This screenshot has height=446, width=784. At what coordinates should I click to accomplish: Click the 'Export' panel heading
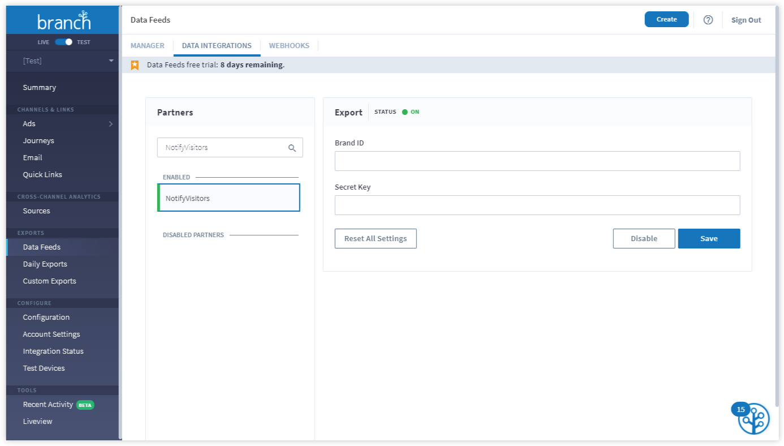[x=348, y=113]
